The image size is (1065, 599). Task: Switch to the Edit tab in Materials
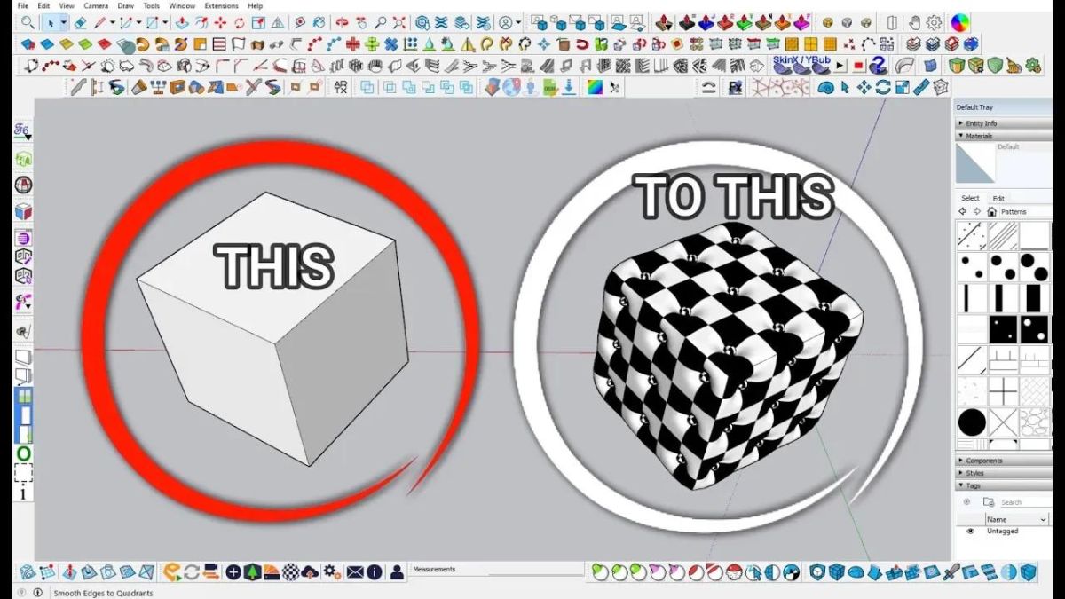click(998, 199)
